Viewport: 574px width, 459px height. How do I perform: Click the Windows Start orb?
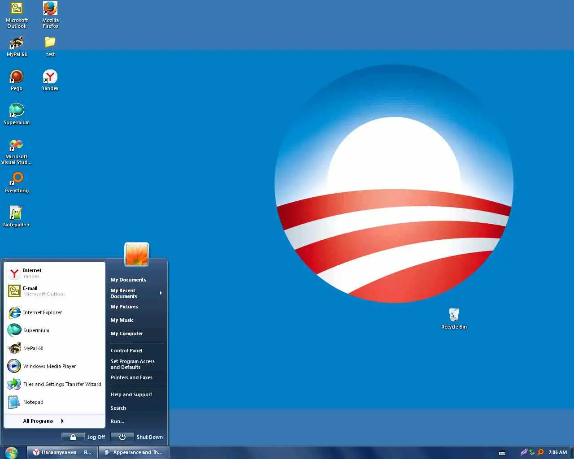[x=12, y=452]
